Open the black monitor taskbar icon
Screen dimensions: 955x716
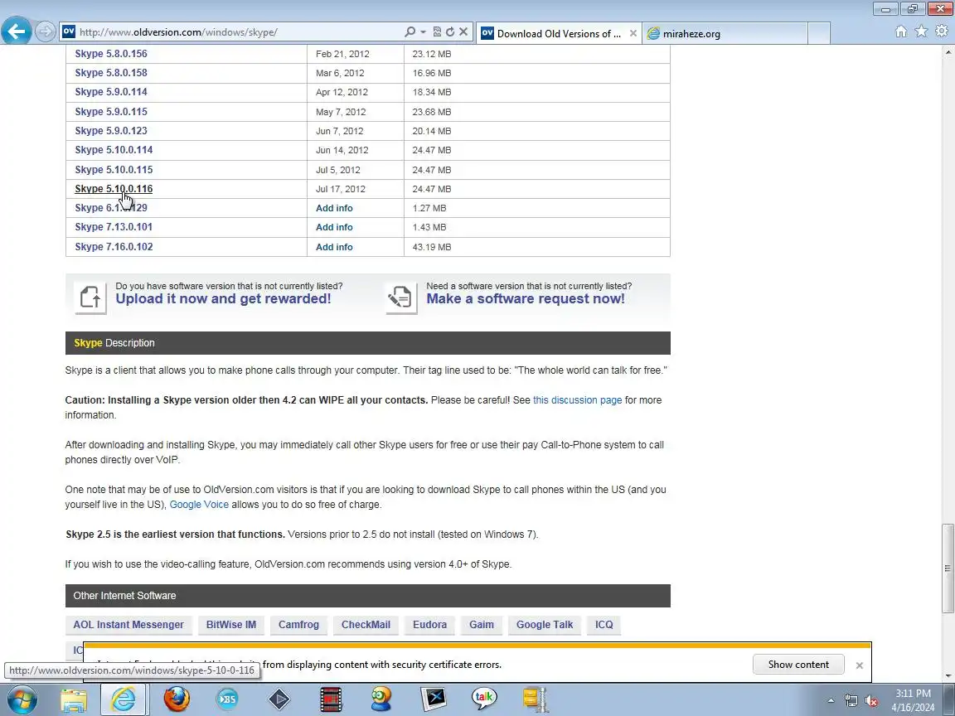coord(434,699)
